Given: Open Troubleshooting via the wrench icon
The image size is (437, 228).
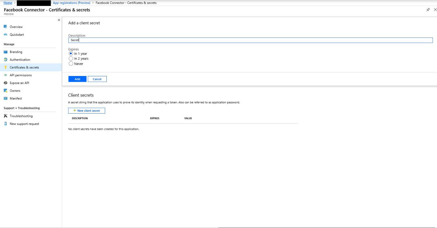Looking at the screenshot, I should point(6,116).
